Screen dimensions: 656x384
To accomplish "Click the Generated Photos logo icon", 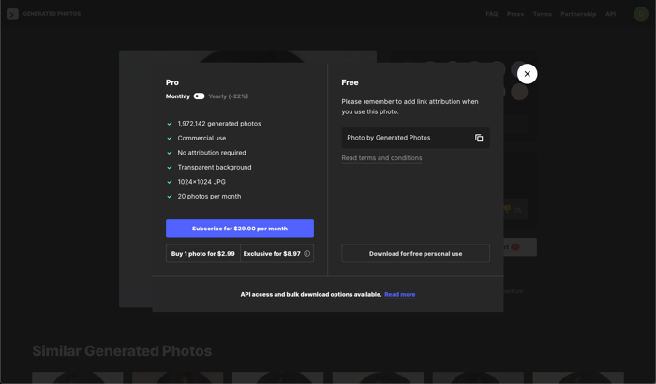I will [13, 14].
